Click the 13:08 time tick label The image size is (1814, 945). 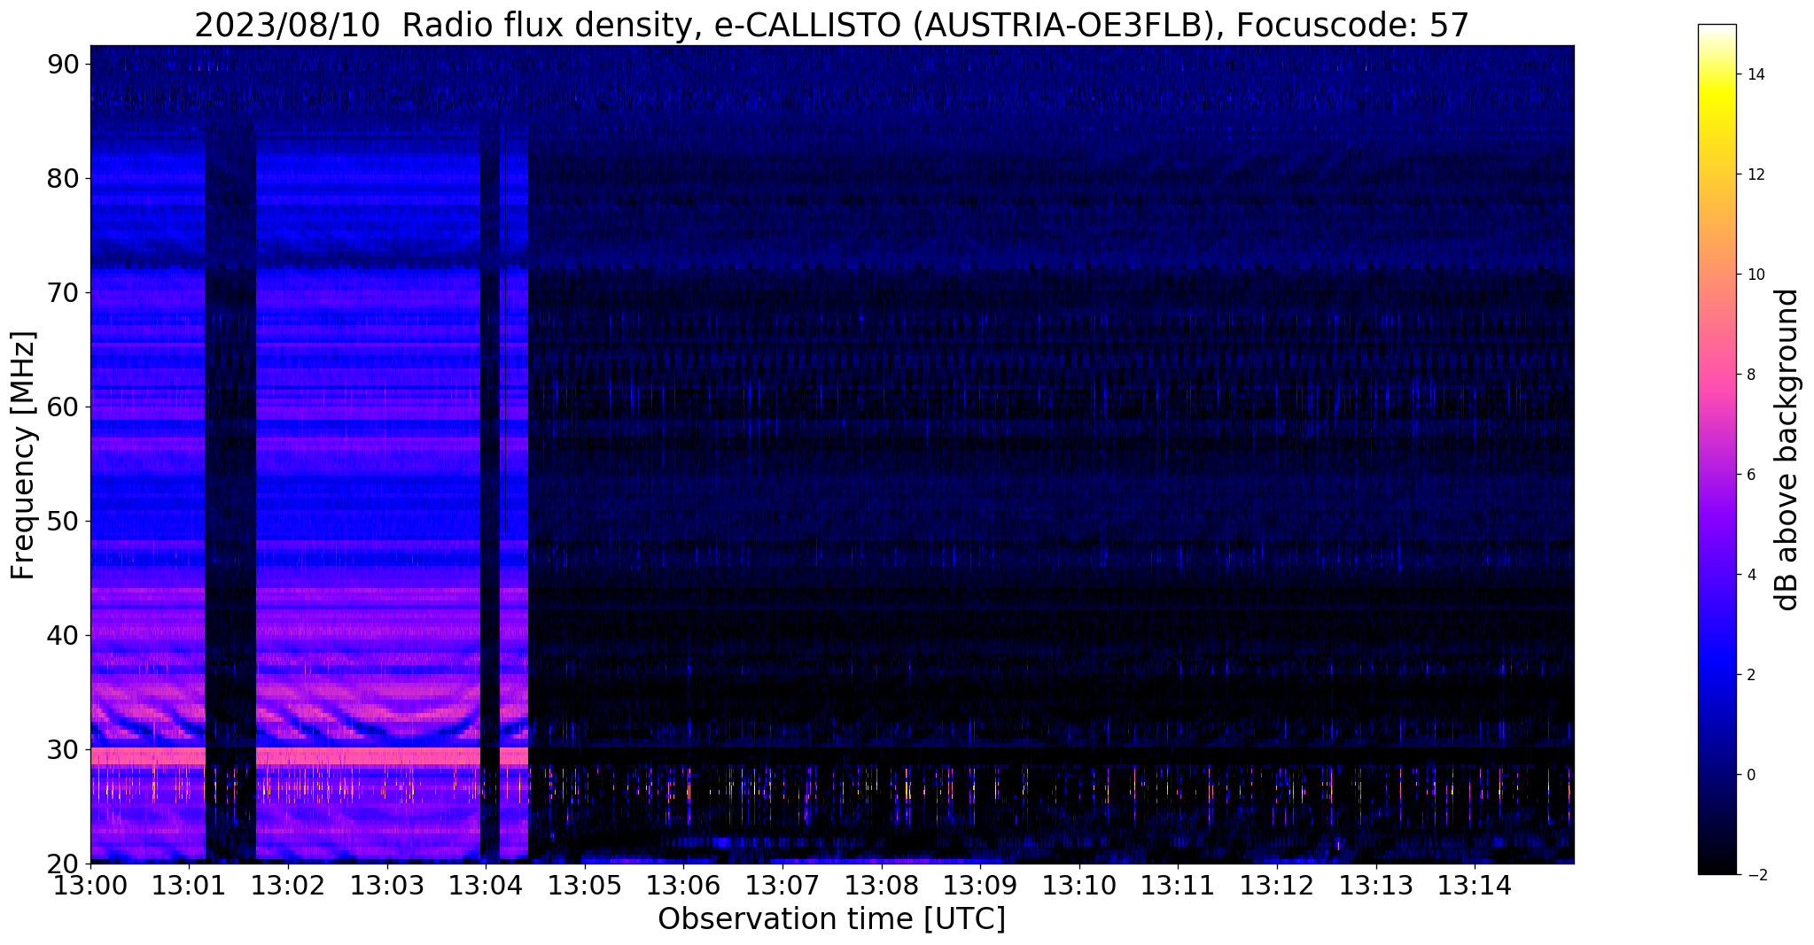(882, 886)
